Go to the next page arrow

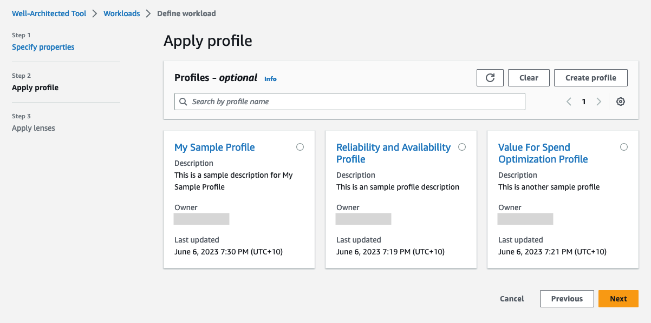click(x=598, y=102)
